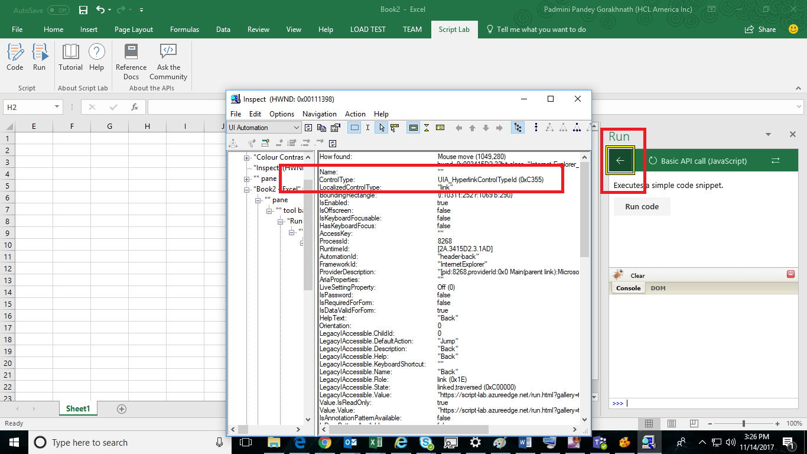Viewport: 807px width, 454px height.
Task: Click the switch snippet arrows icon
Action: (776, 161)
